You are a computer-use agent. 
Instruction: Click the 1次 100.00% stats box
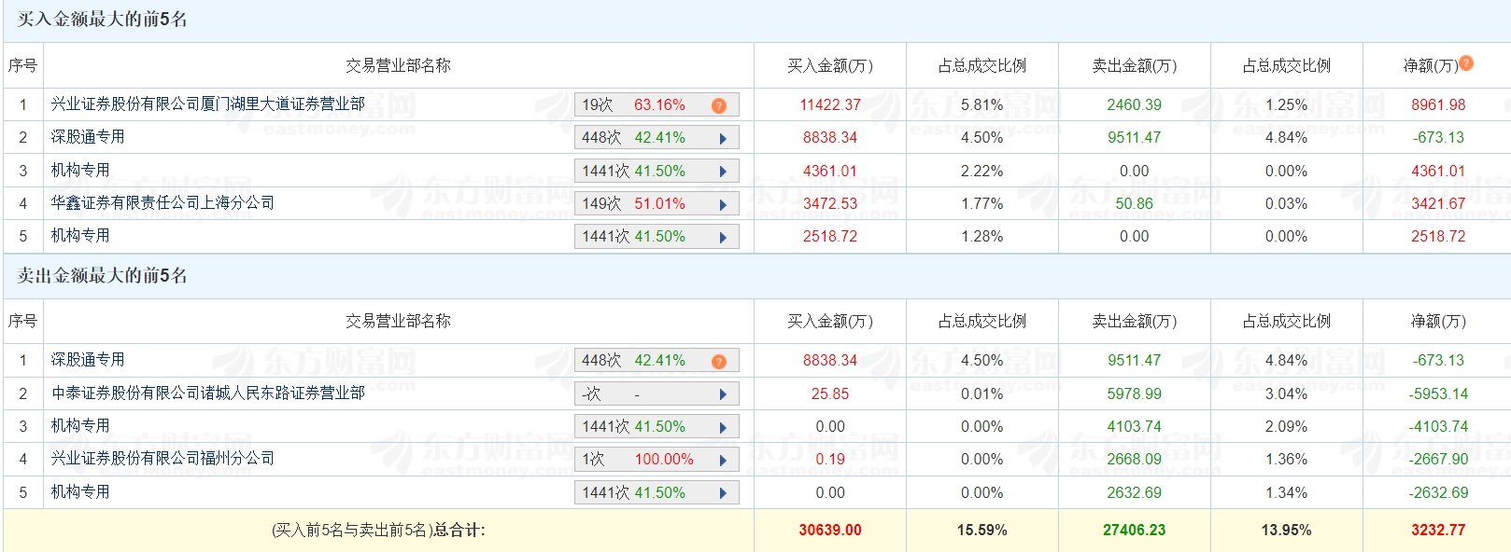coord(657,460)
